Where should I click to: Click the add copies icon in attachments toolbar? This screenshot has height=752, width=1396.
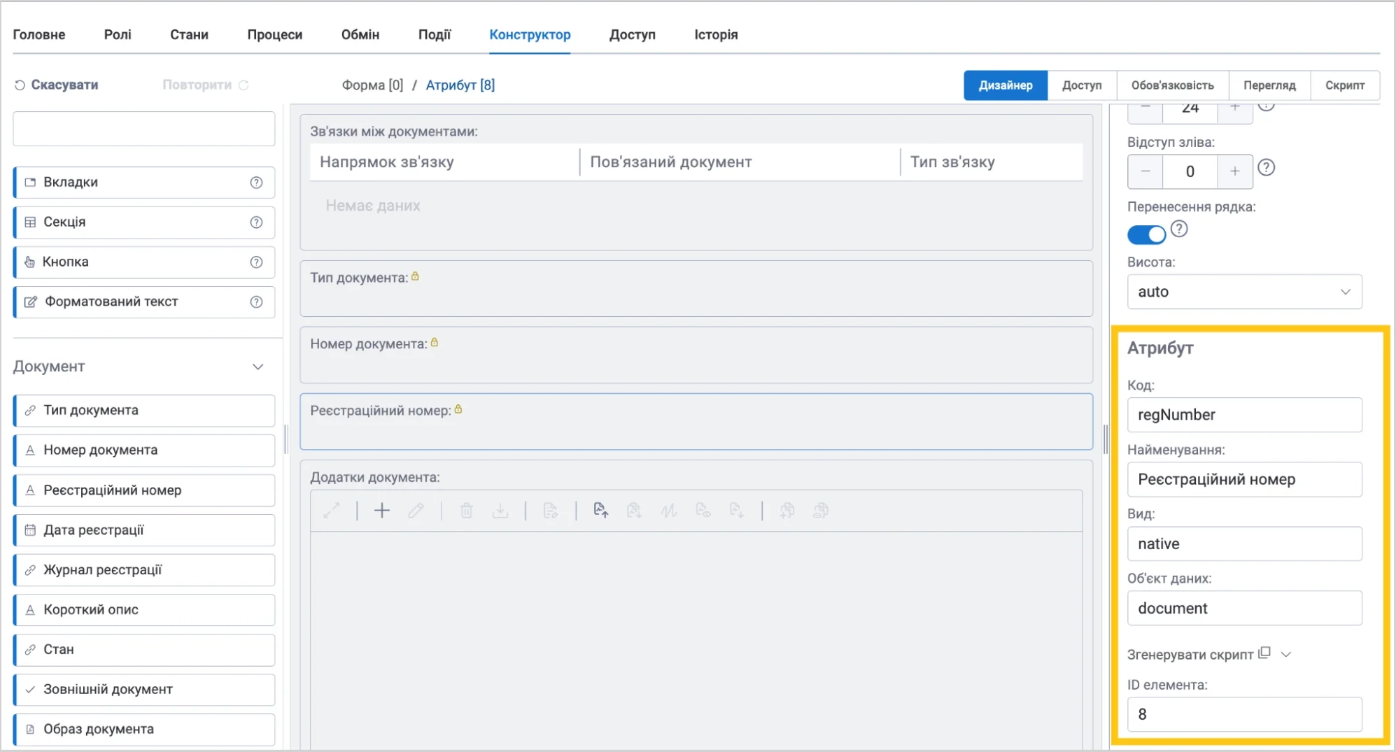point(787,511)
